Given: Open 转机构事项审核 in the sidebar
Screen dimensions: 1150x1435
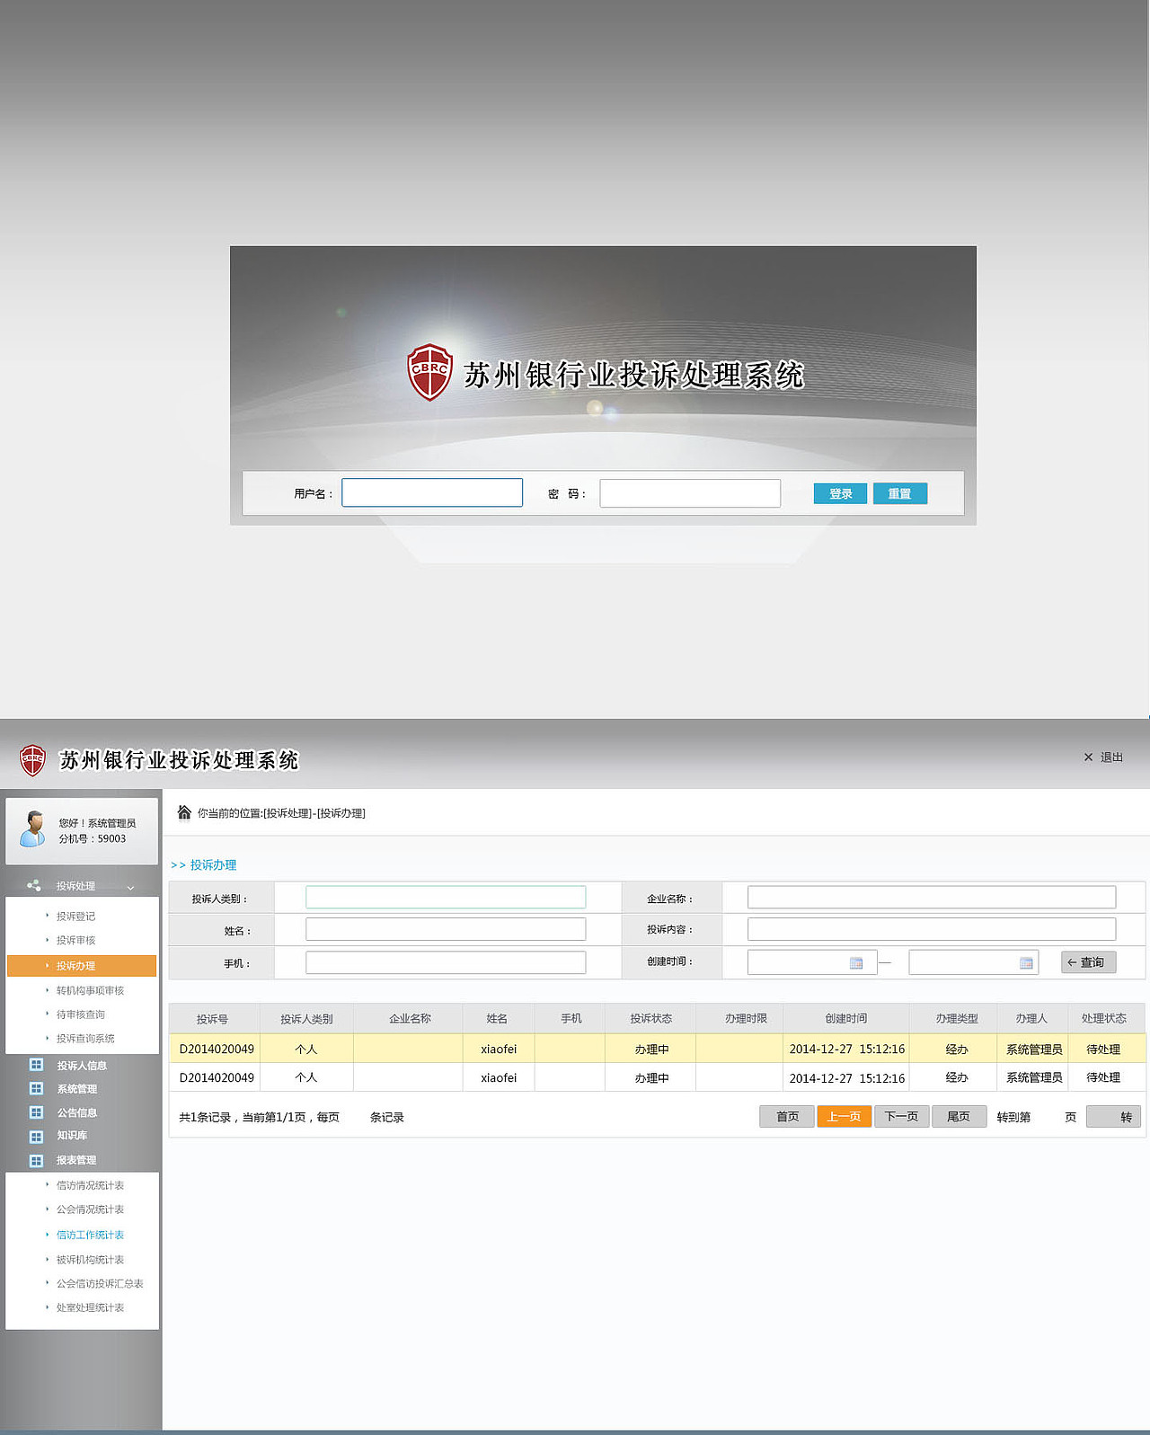Looking at the screenshot, I should click(90, 990).
